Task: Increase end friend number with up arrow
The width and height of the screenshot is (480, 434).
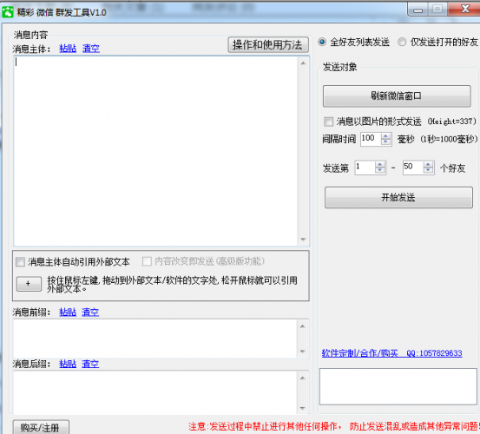Action: coord(428,164)
